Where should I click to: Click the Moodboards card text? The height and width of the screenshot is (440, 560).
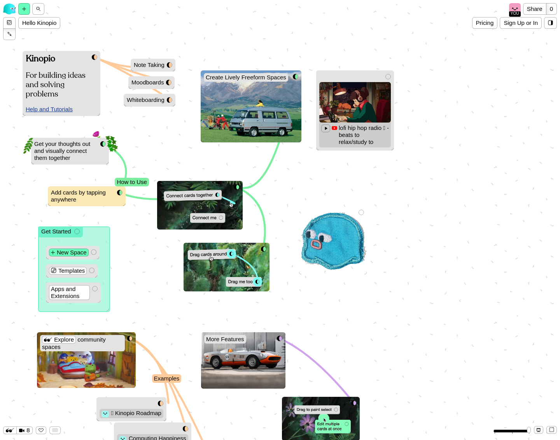coord(147,82)
